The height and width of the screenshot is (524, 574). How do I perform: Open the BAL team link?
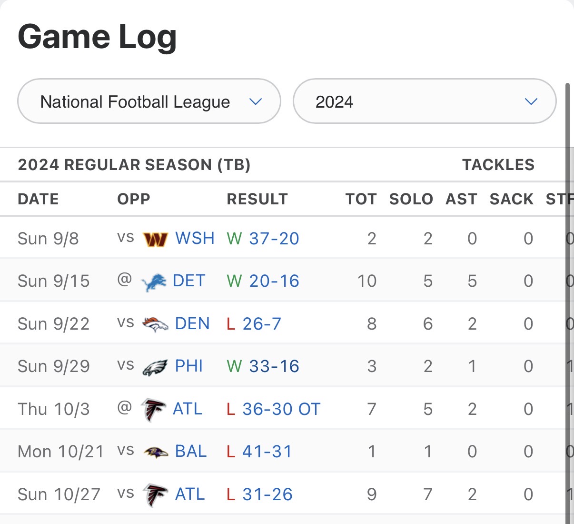coord(191,452)
